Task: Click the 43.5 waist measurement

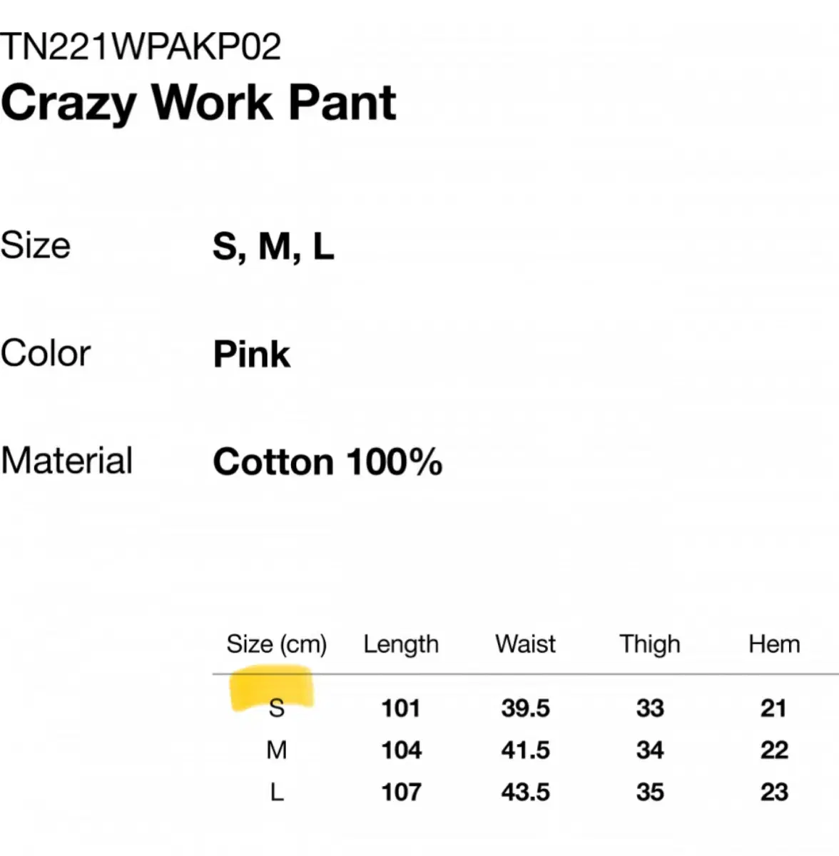Action: (x=525, y=792)
